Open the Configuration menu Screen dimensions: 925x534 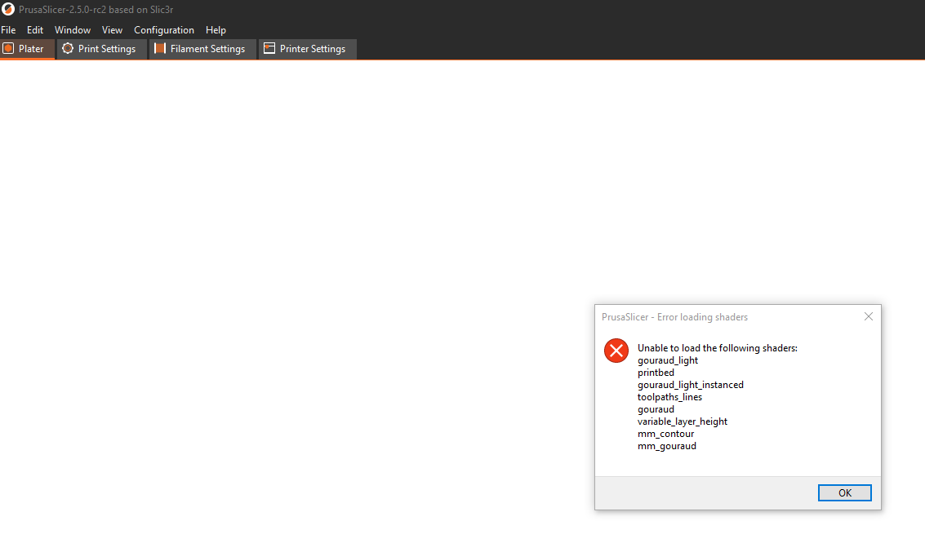click(163, 29)
